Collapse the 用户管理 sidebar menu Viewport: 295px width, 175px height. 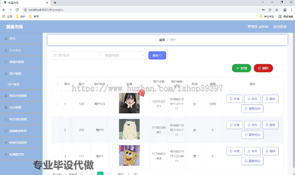[21, 74]
